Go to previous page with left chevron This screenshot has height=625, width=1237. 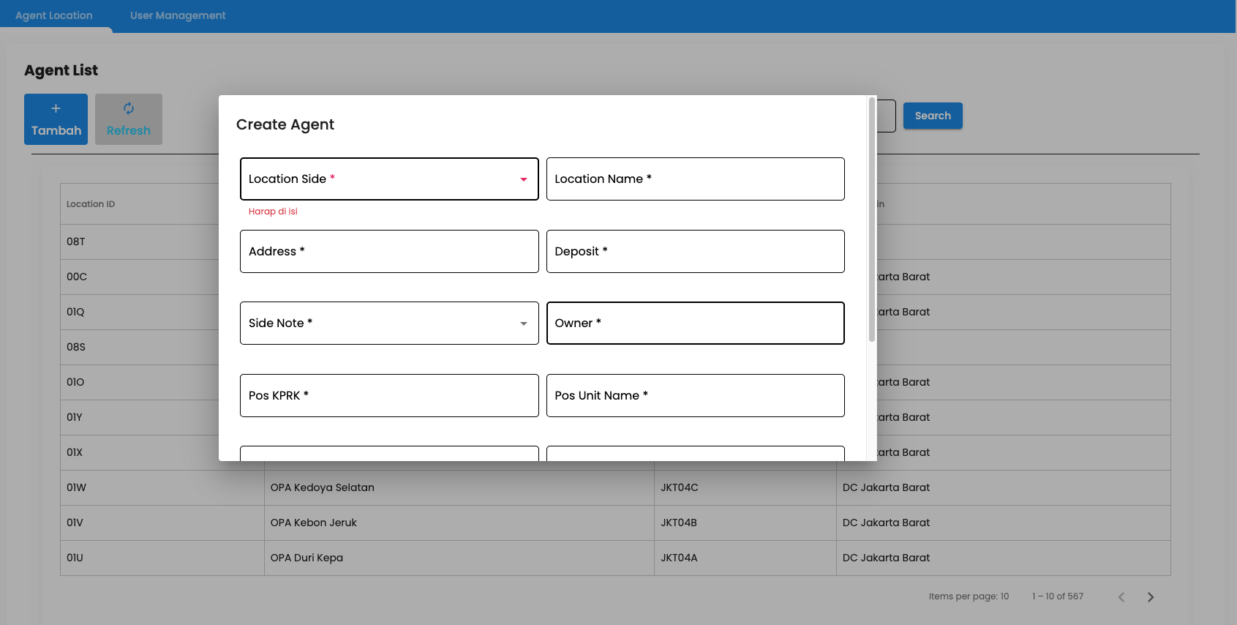tap(1121, 597)
